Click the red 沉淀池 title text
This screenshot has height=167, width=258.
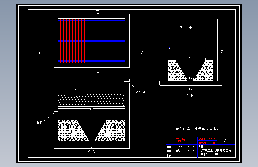pyautogui.click(x=180, y=140)
